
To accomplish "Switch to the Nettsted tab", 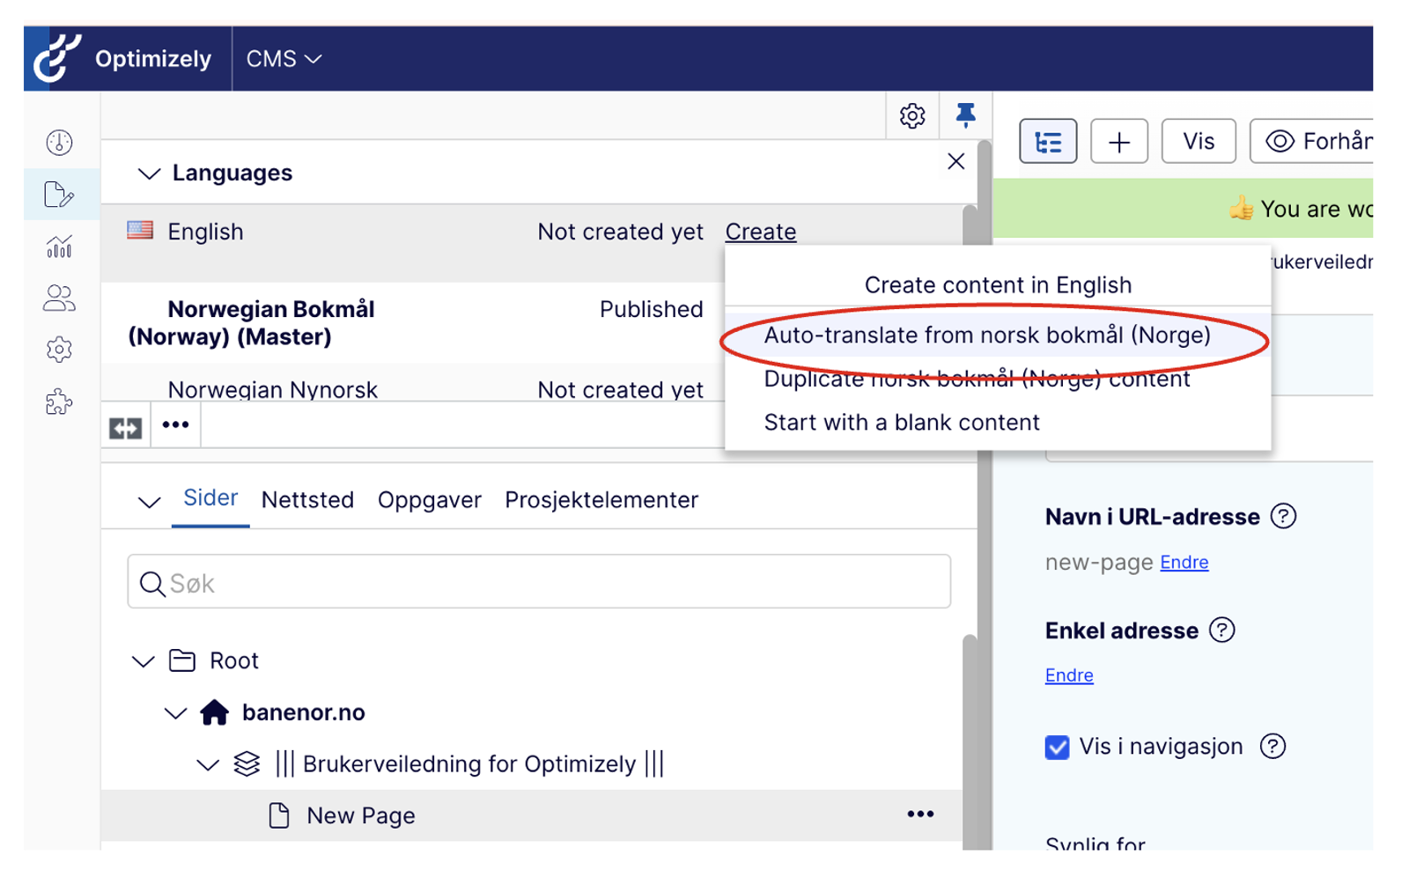I will click(307, 500).
